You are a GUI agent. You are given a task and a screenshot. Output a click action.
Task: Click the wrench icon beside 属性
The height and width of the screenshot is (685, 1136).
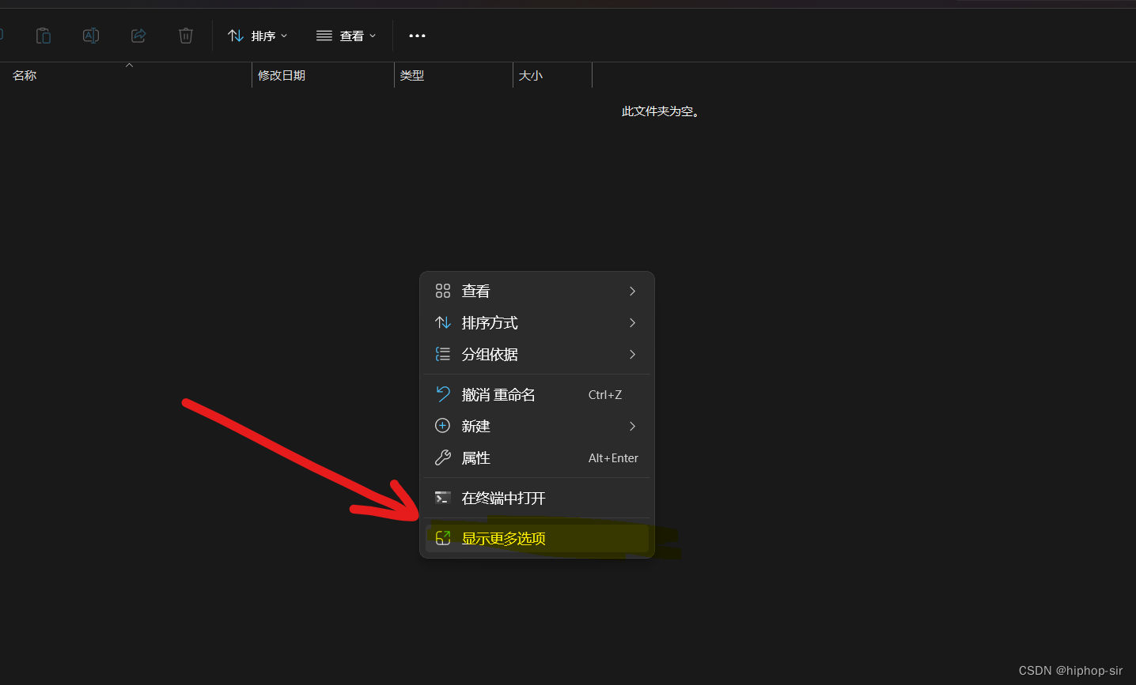pos(443,457)
